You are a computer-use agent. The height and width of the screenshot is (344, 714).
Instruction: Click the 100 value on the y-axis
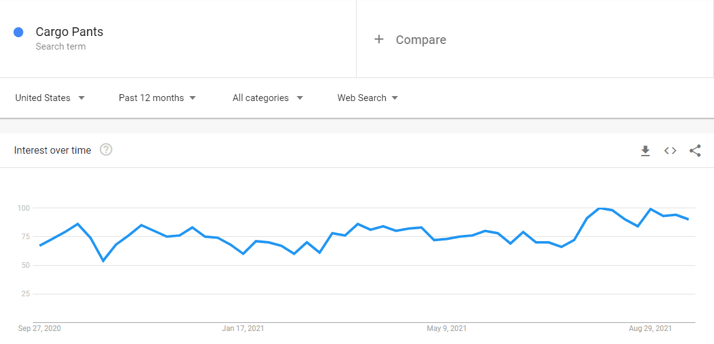pyautogui.click(x=24, y=208)
